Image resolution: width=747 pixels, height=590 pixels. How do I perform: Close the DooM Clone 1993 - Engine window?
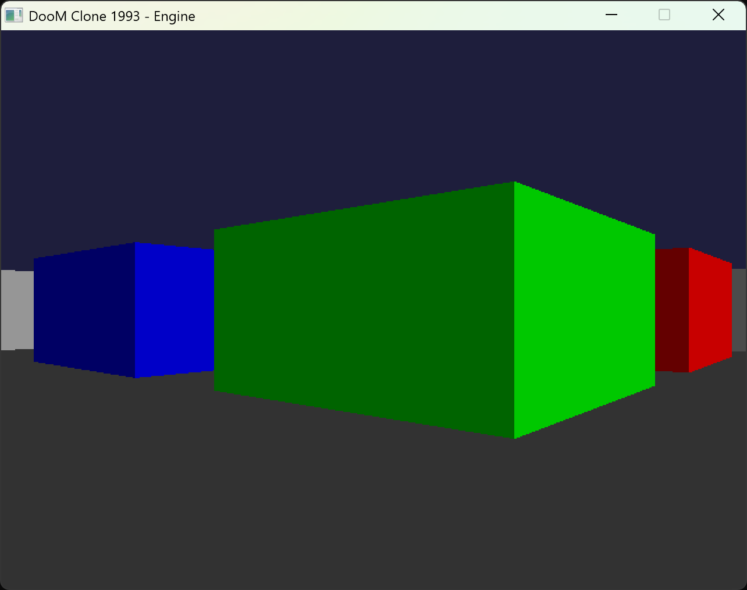pyautogui.click(x=718, y=15)
